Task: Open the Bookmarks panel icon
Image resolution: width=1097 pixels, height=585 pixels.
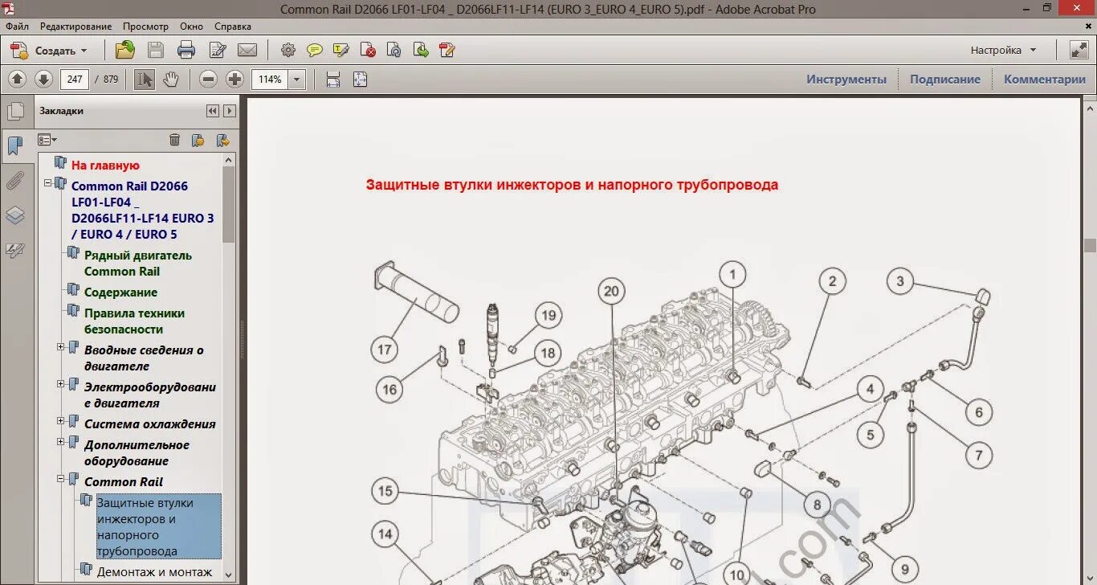Action: click(15, 146)
